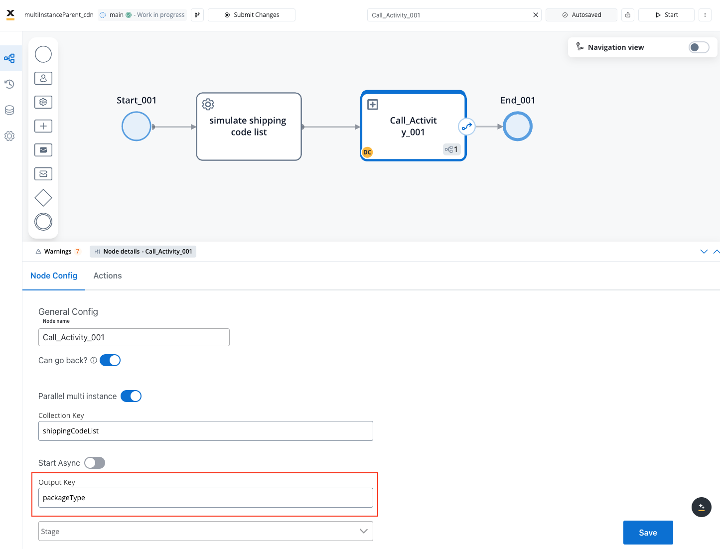The height and width of the screenshot is (549, 720).
Task: Enable the Start Async switch
Action: [95, 463]
